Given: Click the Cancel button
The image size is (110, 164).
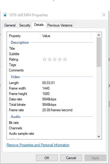Looking at the screenshot, I should tap(71, 158).
